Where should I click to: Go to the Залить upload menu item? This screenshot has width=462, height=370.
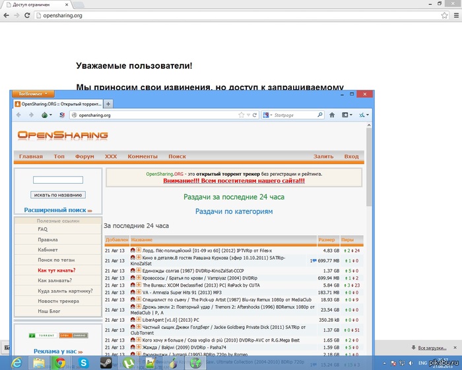click(x=323, y=157)
